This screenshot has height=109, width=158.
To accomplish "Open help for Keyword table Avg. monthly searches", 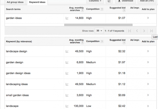I will (82, 43).
